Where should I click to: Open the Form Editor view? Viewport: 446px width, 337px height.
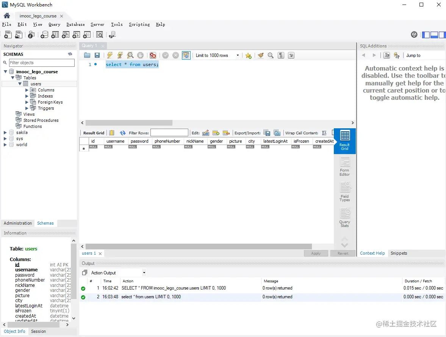(x=344, y=167)
